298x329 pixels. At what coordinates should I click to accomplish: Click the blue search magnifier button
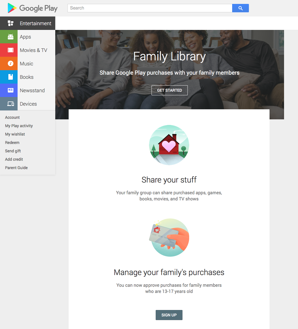241,8
